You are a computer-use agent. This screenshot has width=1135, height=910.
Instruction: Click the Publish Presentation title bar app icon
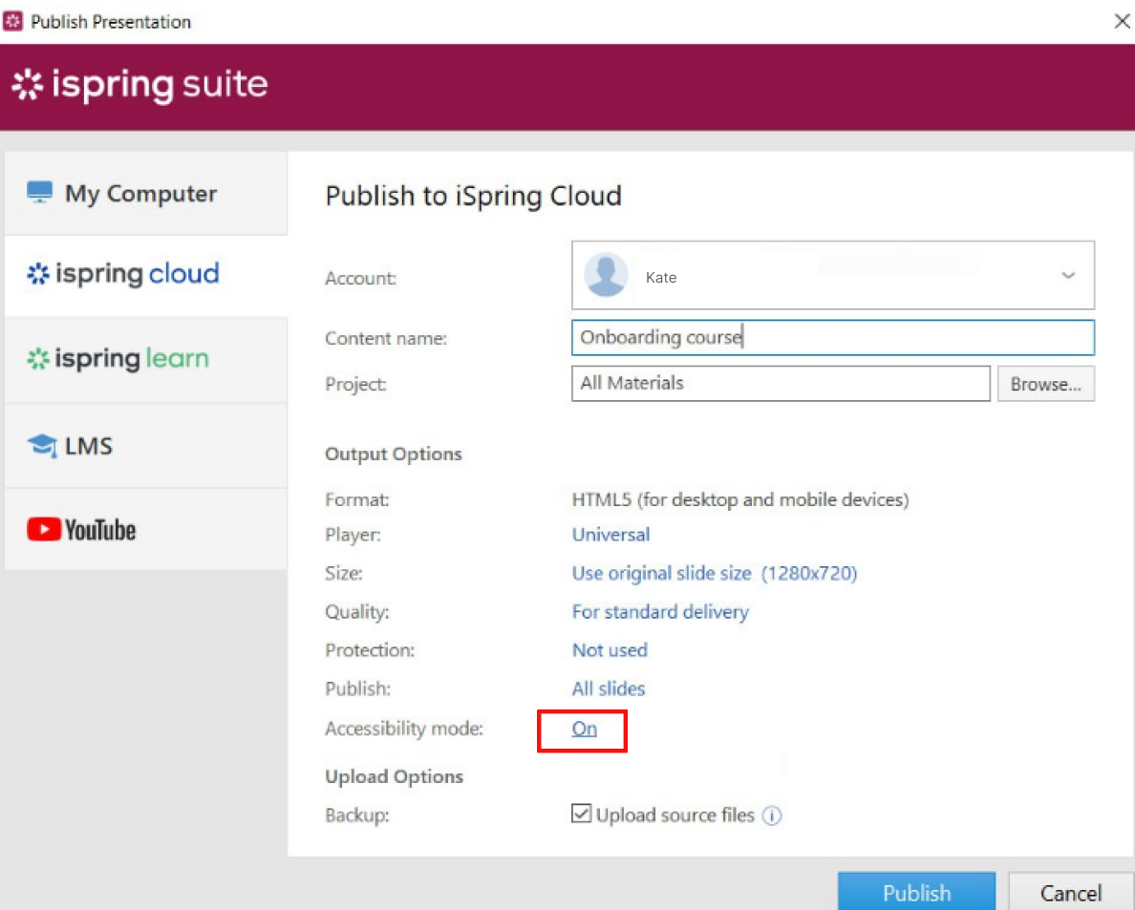(x=13, y=22)
